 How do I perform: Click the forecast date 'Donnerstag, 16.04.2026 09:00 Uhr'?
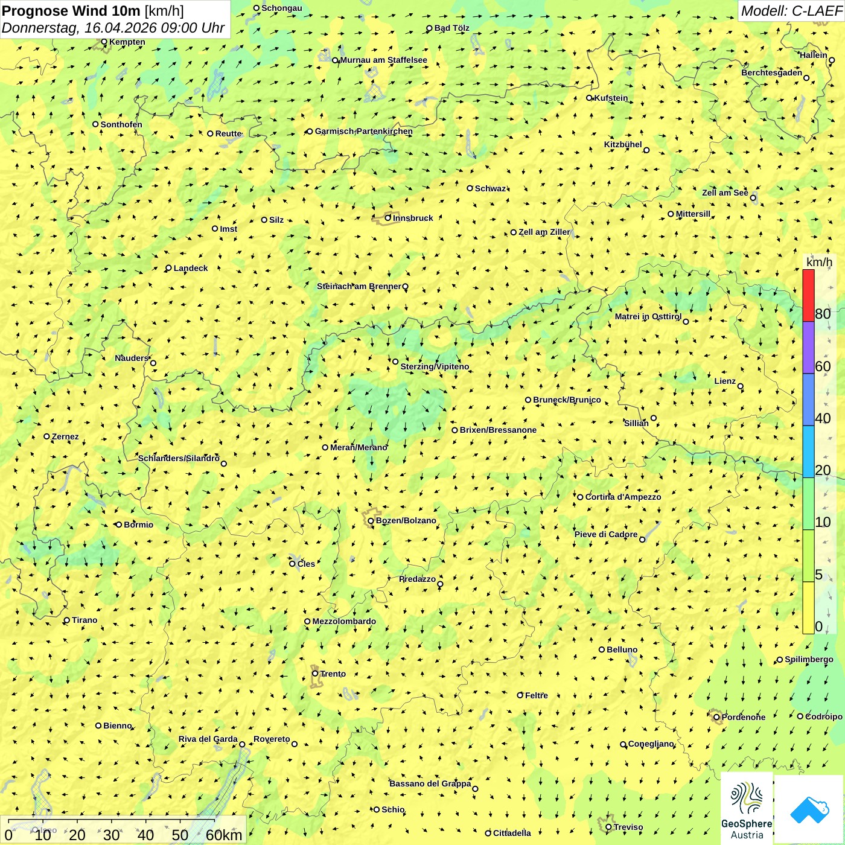tap(113, 28)
